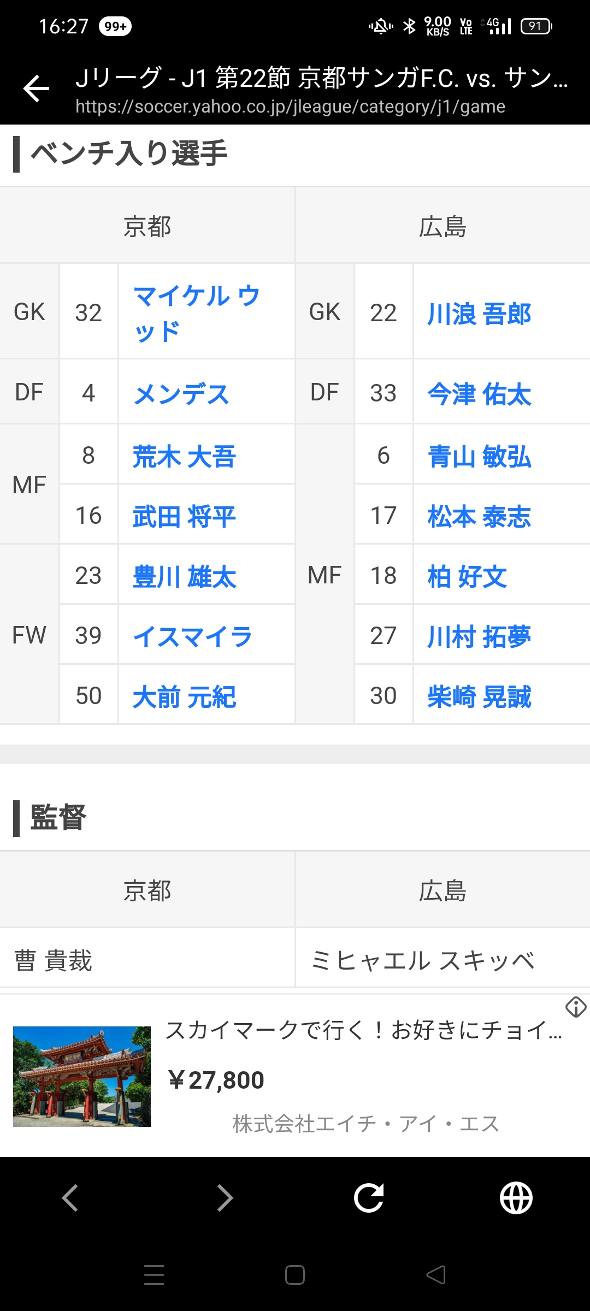
Task: Open player メンデス profile
Action: pyautogui.click(x=181, y=393)
